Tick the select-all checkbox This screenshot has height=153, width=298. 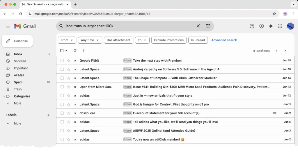(62, 51)
